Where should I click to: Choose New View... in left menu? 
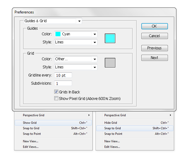tap(53, 141)
